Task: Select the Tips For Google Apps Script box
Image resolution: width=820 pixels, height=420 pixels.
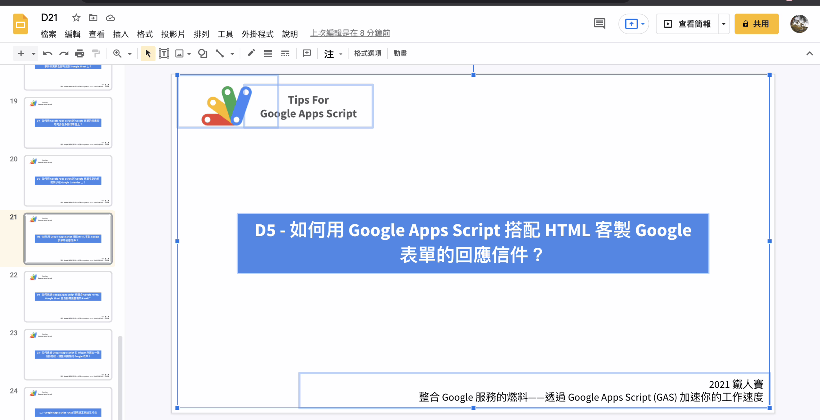Action: (x=308, y=106)
